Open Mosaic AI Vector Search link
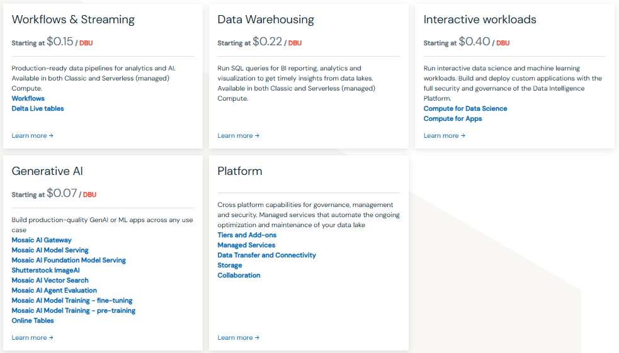Image resolution: width=619 pixels, height=353 pixels. click(x=50, y=281)
